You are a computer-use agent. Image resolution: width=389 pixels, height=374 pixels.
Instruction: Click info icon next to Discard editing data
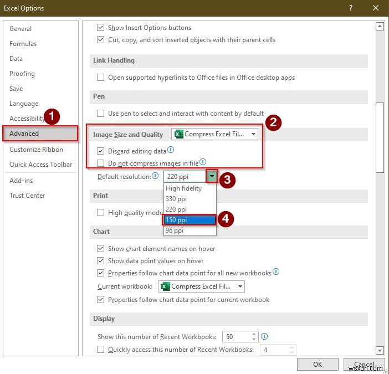(x=171, y=150)
